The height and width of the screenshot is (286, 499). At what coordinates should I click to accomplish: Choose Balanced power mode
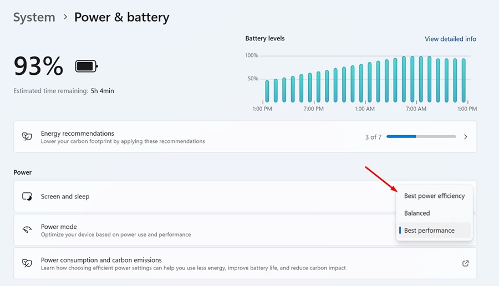click(417, 213)
